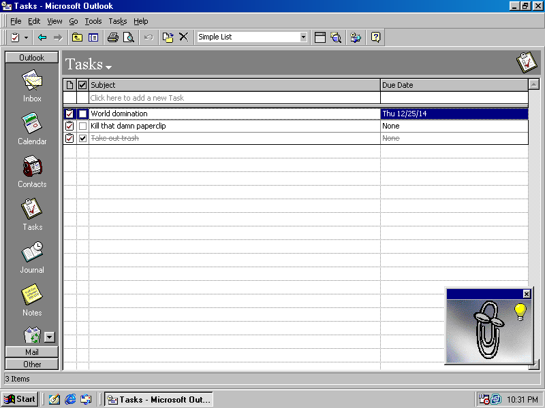Viewport: 545px width, 408px height.
Task: Sort tasks by the Due Date header
Action: [454, 85]
